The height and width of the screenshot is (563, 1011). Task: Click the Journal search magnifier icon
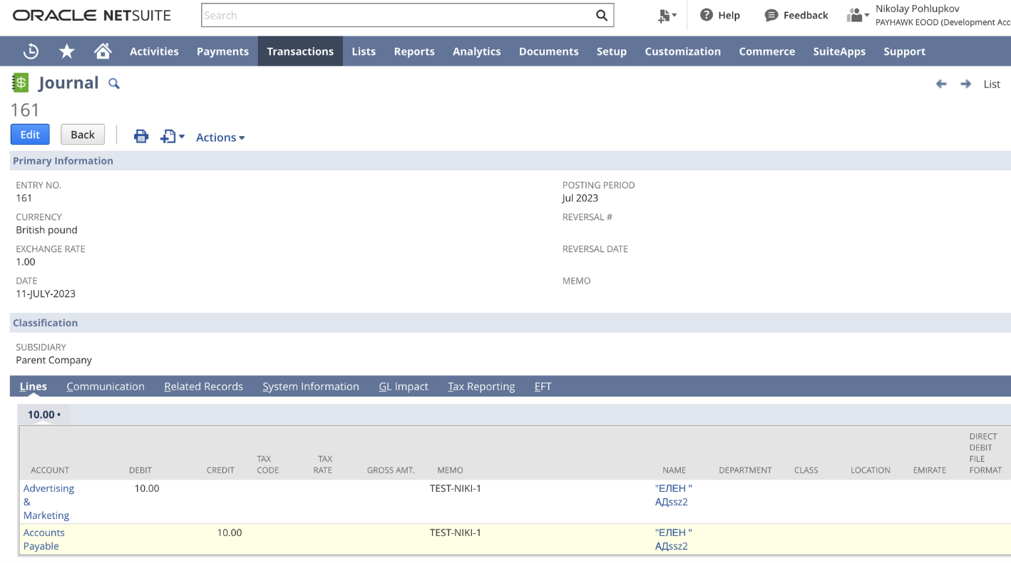pos(114,83)
